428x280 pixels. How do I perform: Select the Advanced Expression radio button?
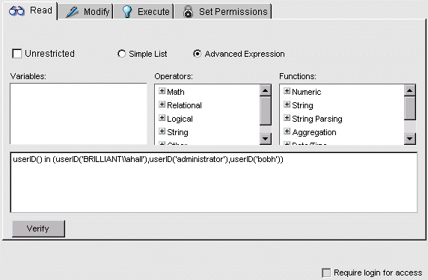(197, 54)
